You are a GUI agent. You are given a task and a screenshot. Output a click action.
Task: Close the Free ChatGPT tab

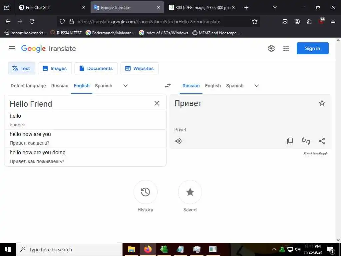84,7
